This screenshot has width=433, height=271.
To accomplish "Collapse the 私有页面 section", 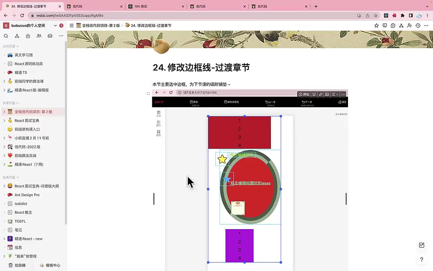I will pyautogui.click(x=11, y=177).
